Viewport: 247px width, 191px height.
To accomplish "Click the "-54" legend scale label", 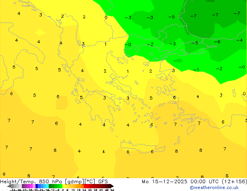I will [x=12, y=190].
